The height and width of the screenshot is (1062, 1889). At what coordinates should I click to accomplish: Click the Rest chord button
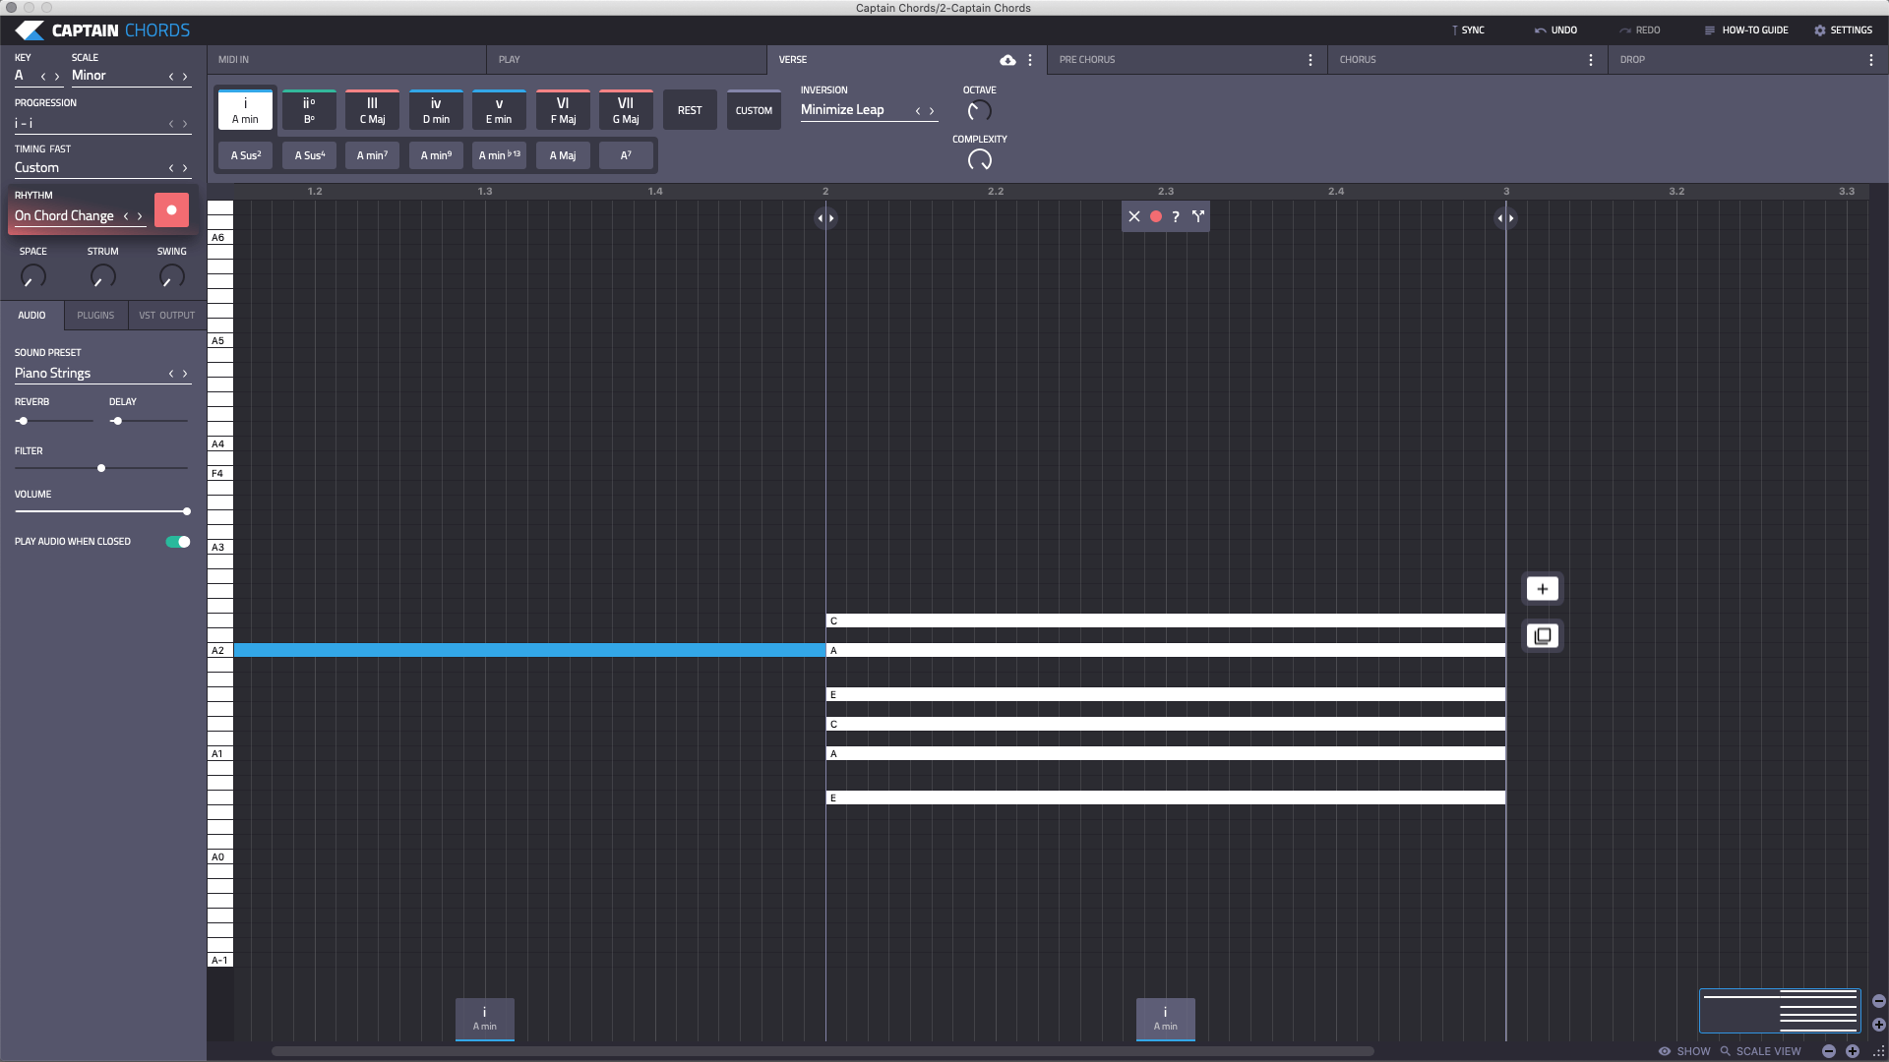(690, 110)
